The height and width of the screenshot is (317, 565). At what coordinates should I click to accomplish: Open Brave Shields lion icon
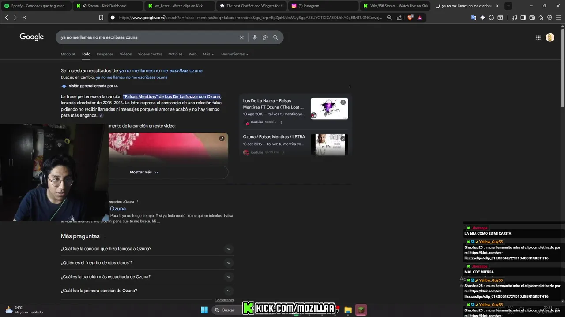point(410,18)
